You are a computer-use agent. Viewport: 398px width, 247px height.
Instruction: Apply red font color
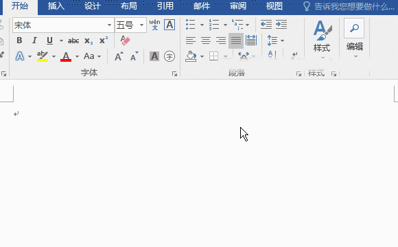66,56
